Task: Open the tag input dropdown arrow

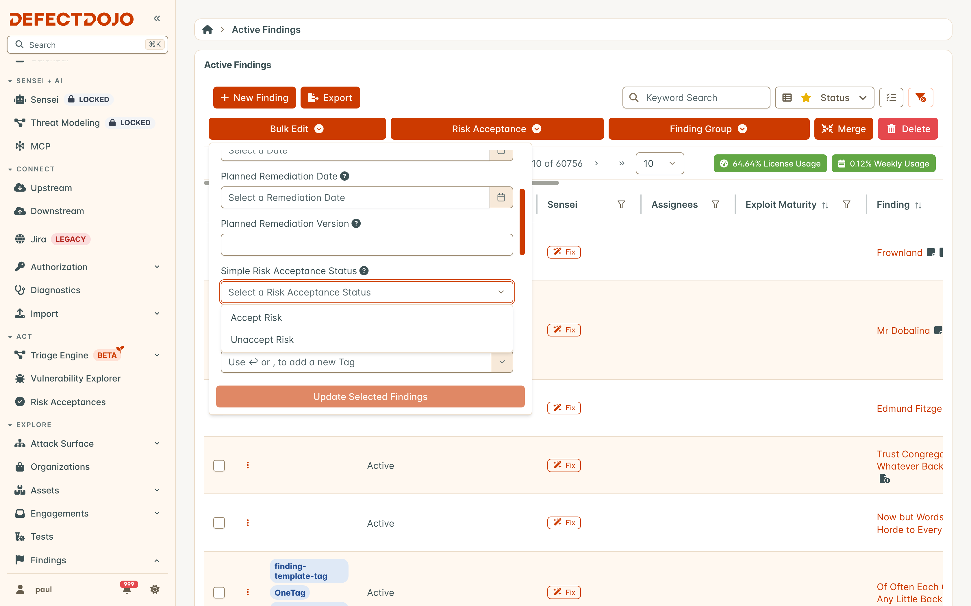Action: tap(502, 362)
